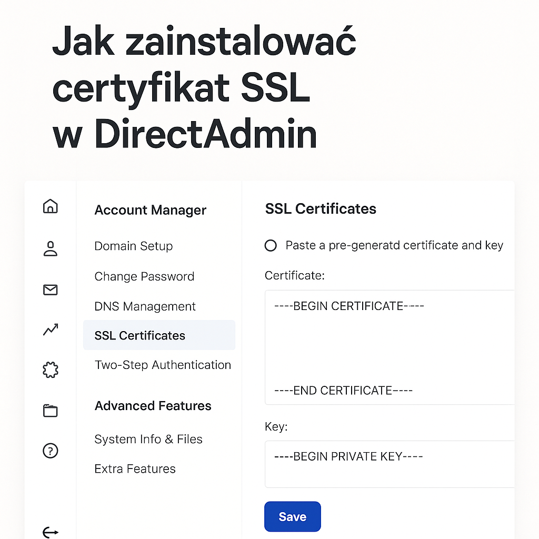Click the help question mark icon

point(50,451)
